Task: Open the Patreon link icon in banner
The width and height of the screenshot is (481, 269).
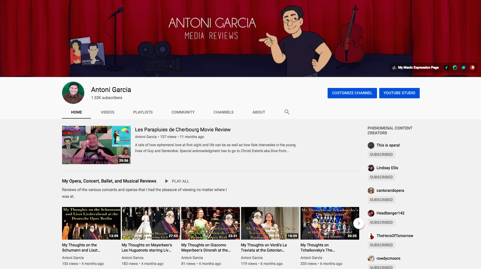Action: pos(472,68)
